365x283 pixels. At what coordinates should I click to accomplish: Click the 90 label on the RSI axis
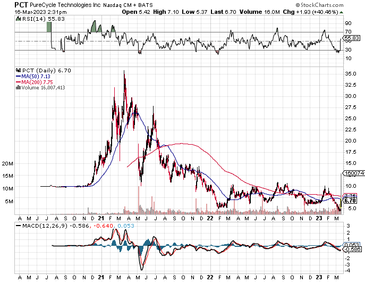coord(348,23)
